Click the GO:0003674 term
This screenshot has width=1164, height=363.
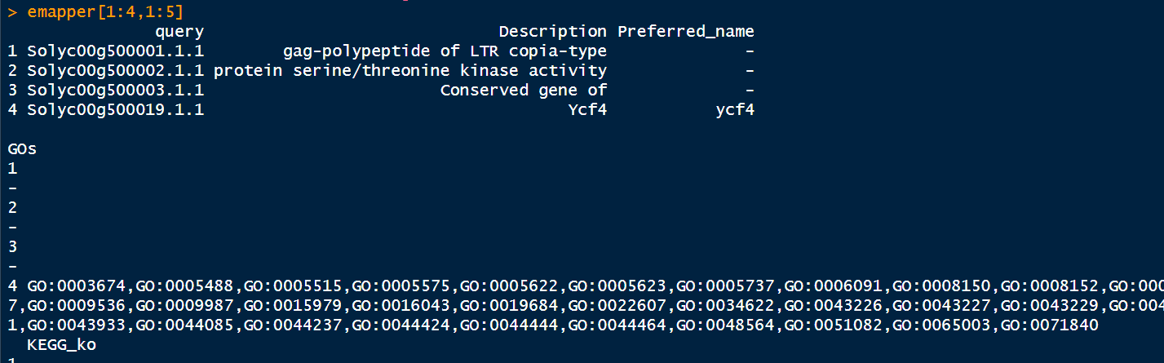point(76,286)
